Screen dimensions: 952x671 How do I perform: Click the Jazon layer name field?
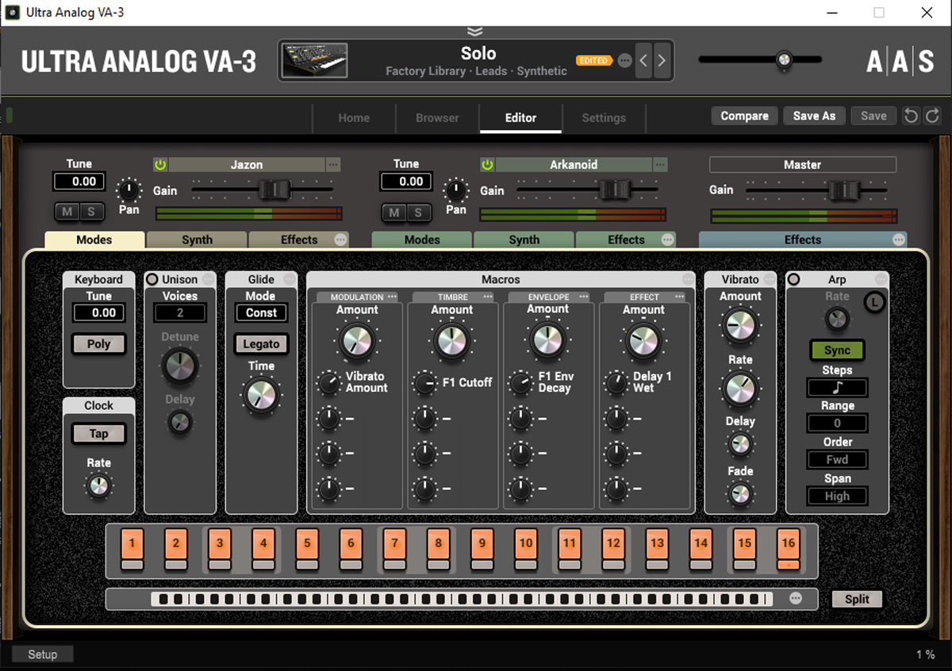click(247, 165)
